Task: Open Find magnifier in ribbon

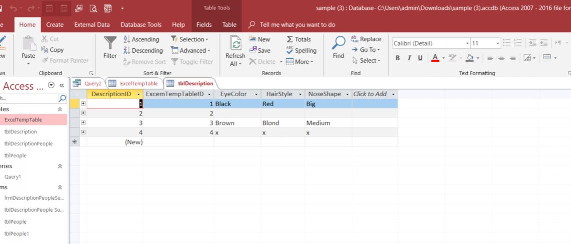Action: [338, 45]
